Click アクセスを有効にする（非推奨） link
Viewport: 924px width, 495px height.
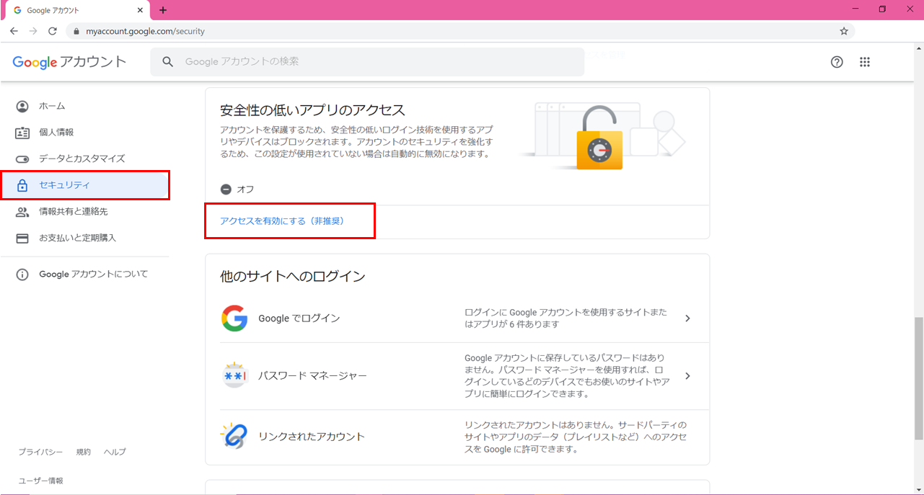tap(282, 221)
